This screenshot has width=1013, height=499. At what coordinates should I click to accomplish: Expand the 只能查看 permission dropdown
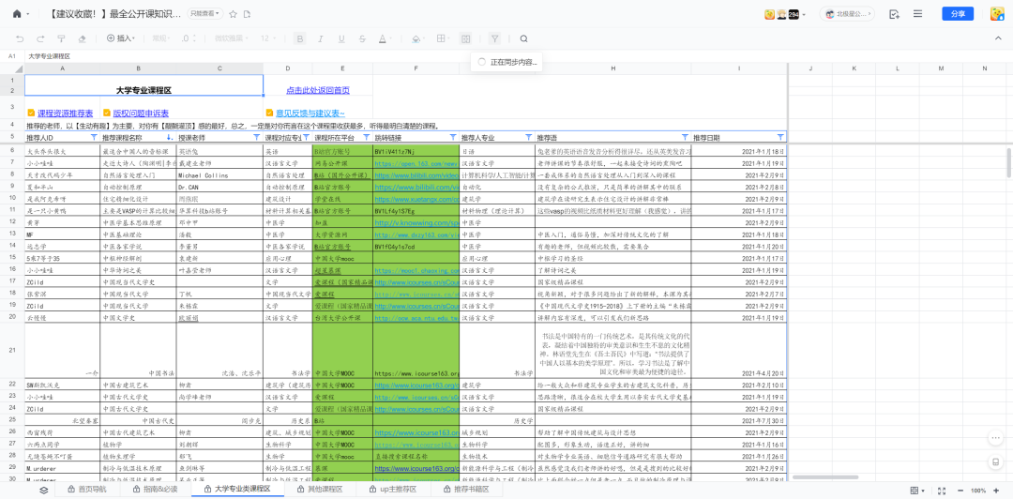(x=204, y=14)
